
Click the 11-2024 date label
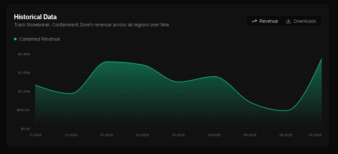click(x=35, y=135)
